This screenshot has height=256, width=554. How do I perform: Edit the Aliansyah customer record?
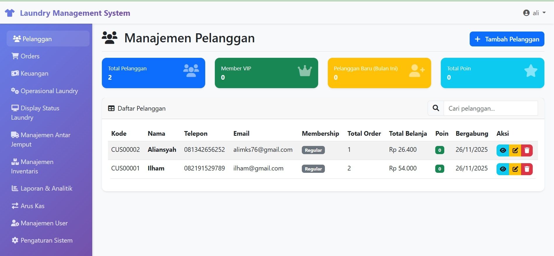coord(515,150)
